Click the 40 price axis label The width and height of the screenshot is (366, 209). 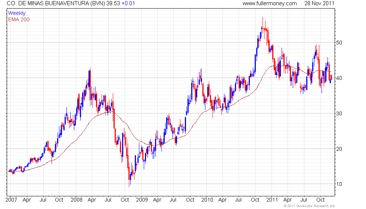tap(339, 78)
